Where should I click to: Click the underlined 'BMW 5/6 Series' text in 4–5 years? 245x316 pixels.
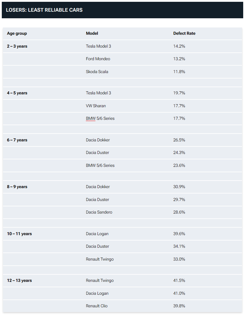coord(100,118)
